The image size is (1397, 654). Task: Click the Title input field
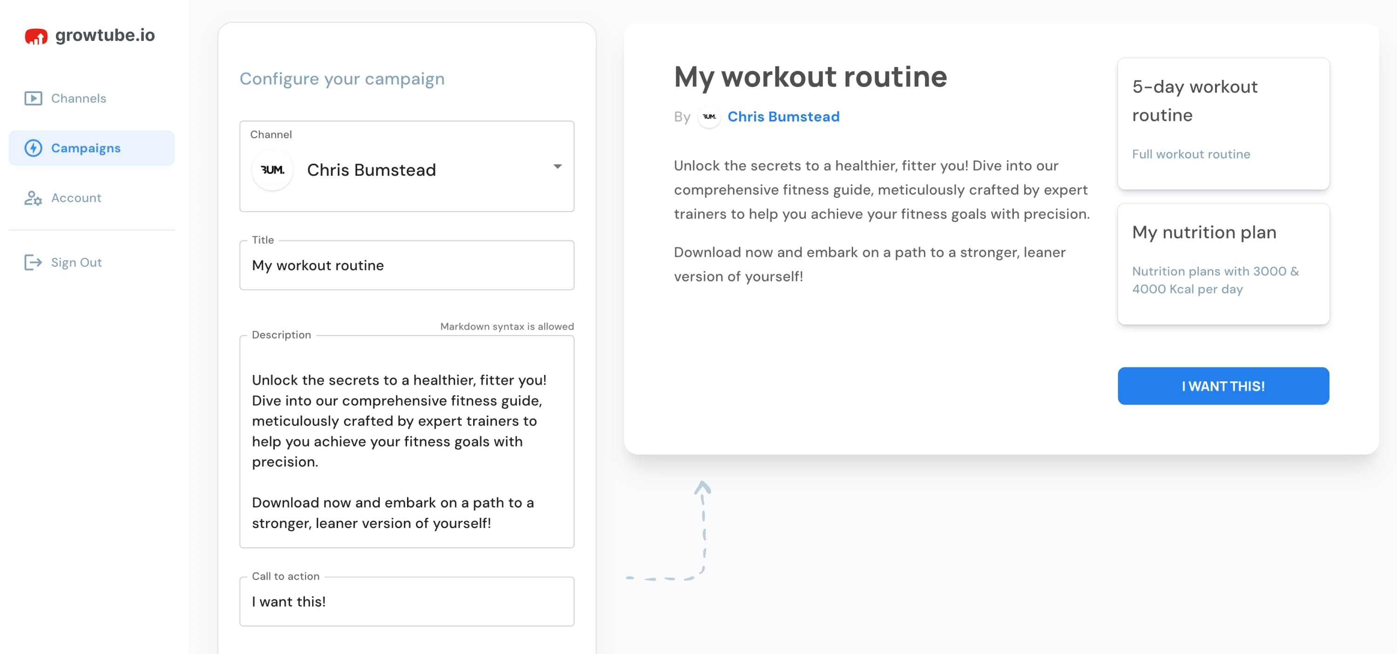[x=407, y=264]
